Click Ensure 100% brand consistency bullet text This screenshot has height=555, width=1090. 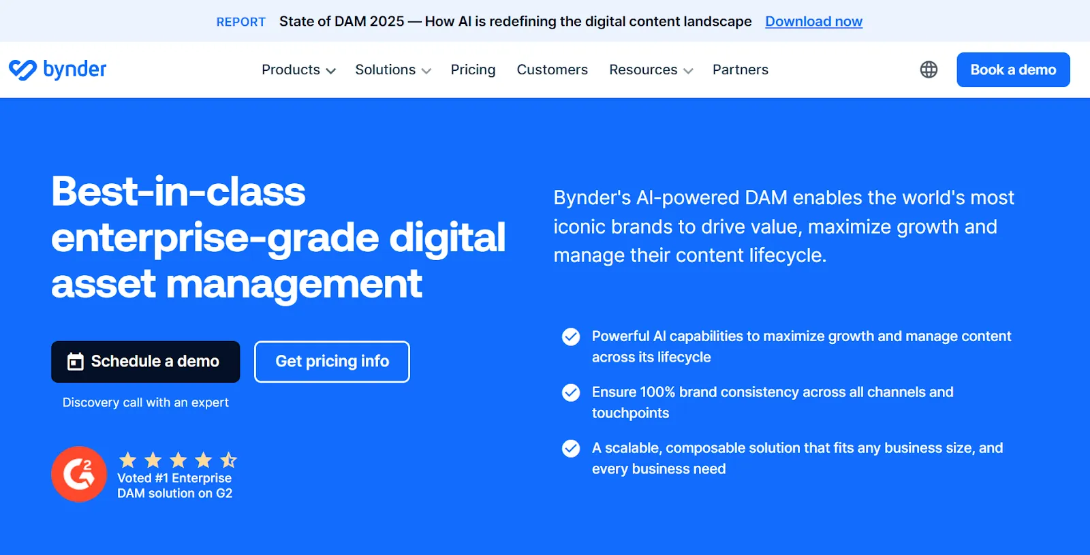(x=773, y=402)
